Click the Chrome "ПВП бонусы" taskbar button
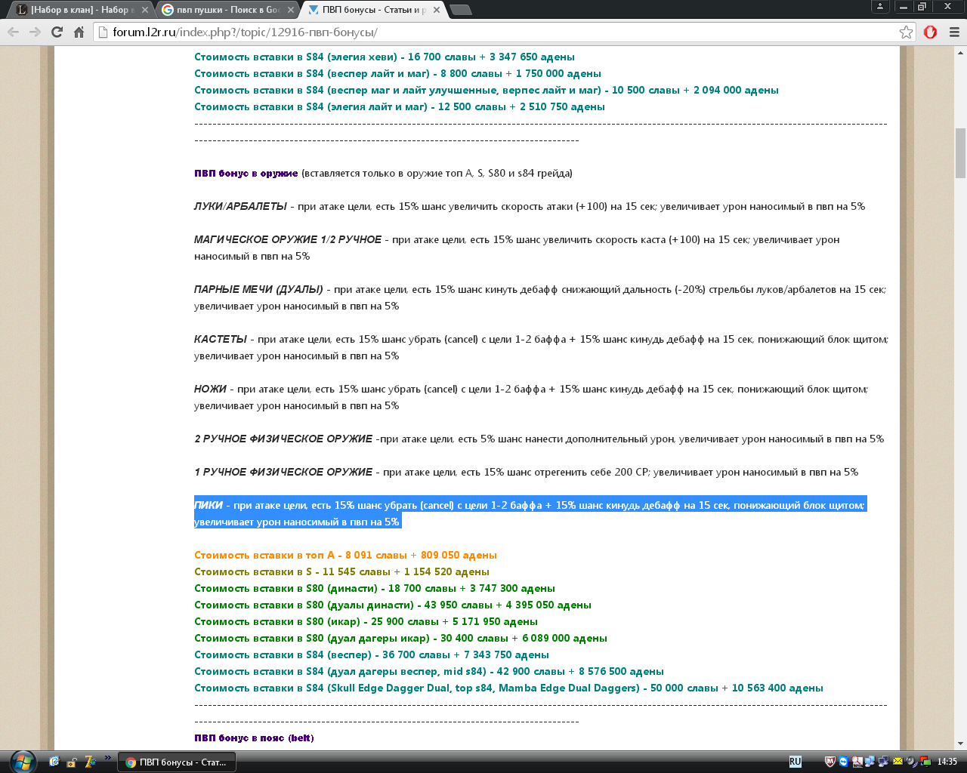This screenshot has height=773, width=967. coord(178,762)
